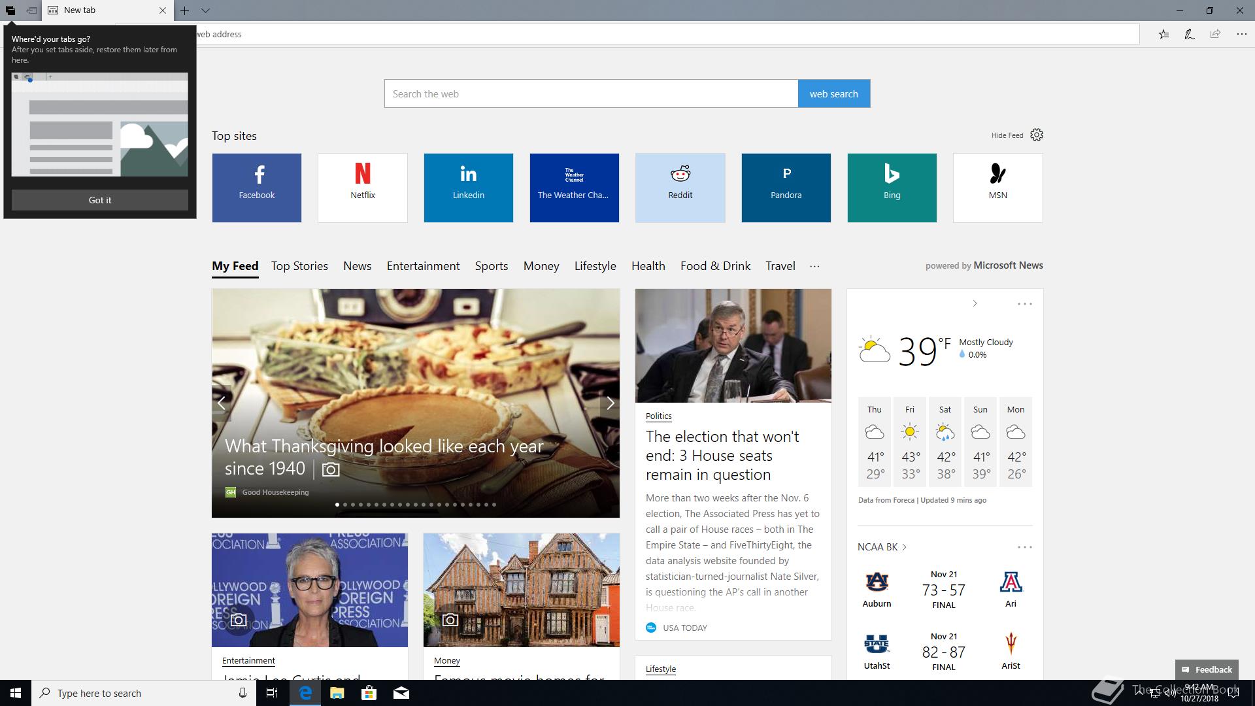
Task: Open the Reddit top site tile
Action: [x=680, y=188]
